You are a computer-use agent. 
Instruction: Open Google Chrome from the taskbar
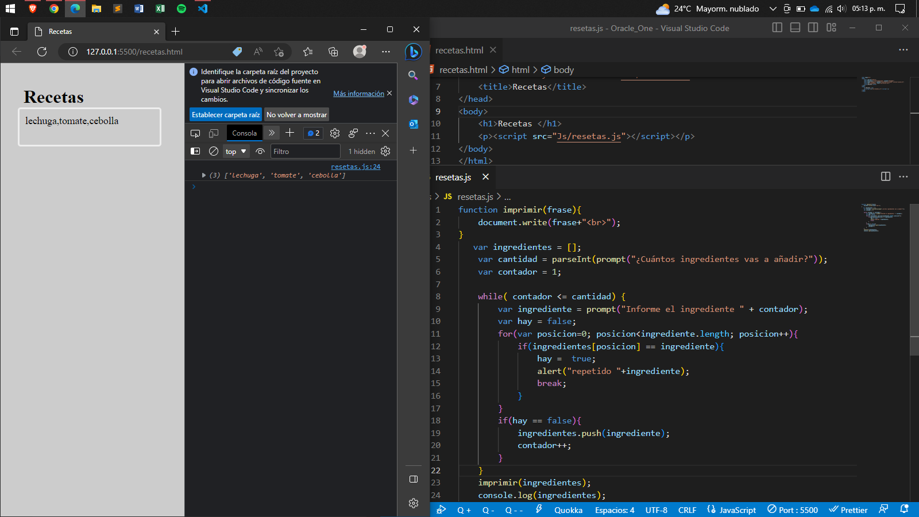pos(54,9)
